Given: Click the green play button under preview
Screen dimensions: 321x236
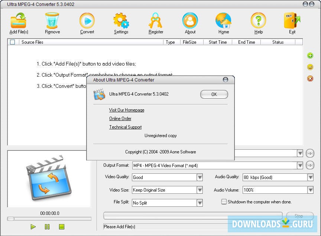Looking at the screenshot, I should pyautogui.click(x=33, y=227).
